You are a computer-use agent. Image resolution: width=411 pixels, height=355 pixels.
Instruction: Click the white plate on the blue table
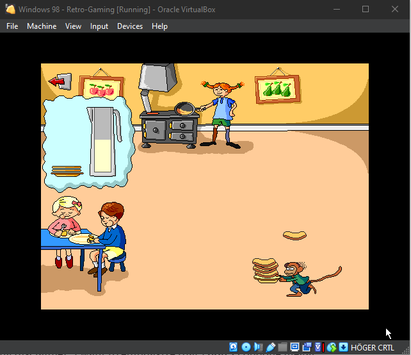pos(83,239)
